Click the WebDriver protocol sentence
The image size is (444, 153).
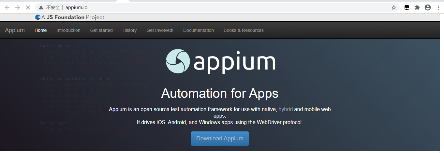coord(220,122)
